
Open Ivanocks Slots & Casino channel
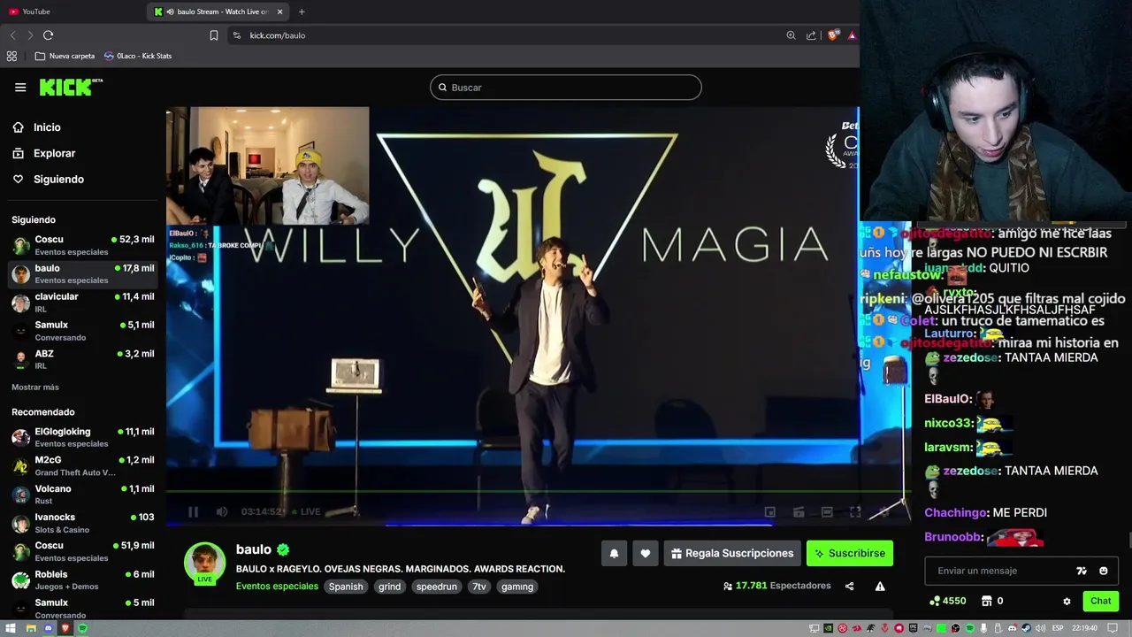coord(83,523)
